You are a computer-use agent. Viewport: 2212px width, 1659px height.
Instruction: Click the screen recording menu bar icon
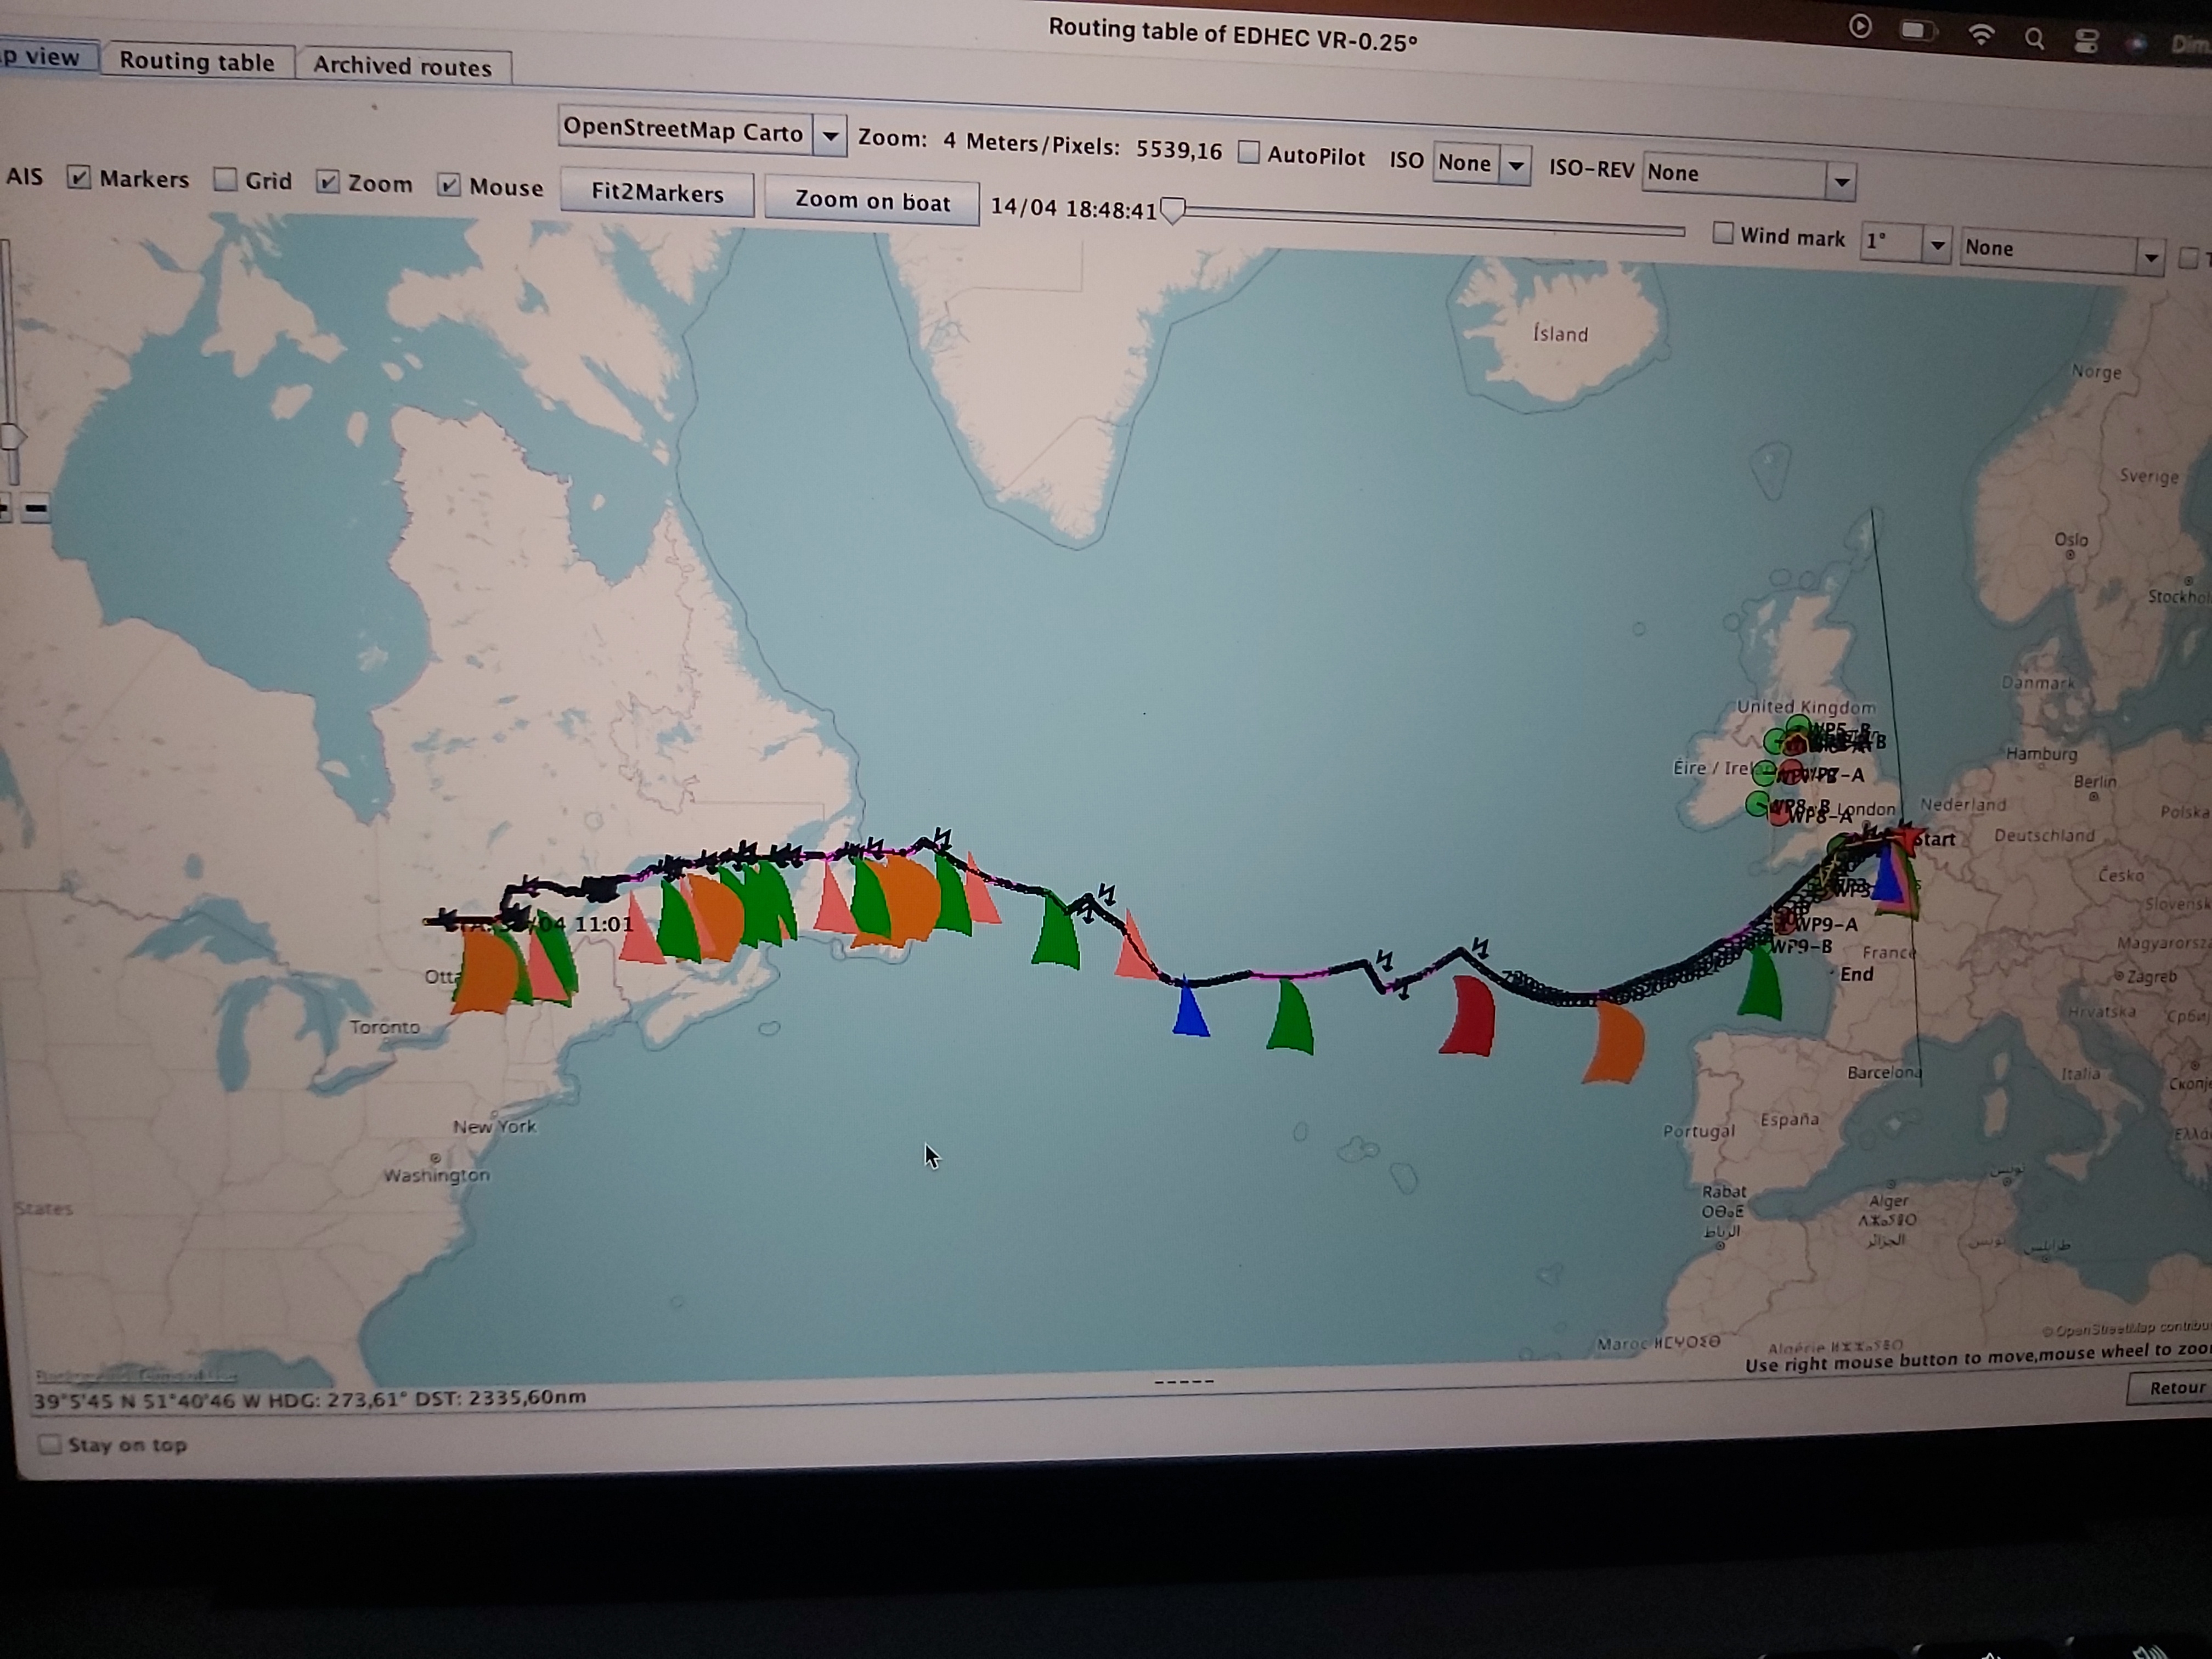point(1860,27)
